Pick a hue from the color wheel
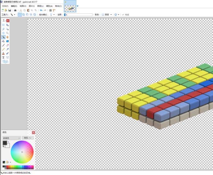 click(x=22, y=152)
